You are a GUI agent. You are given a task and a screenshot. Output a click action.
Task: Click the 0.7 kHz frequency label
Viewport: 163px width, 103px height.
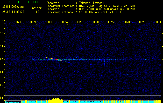(2, 85)
